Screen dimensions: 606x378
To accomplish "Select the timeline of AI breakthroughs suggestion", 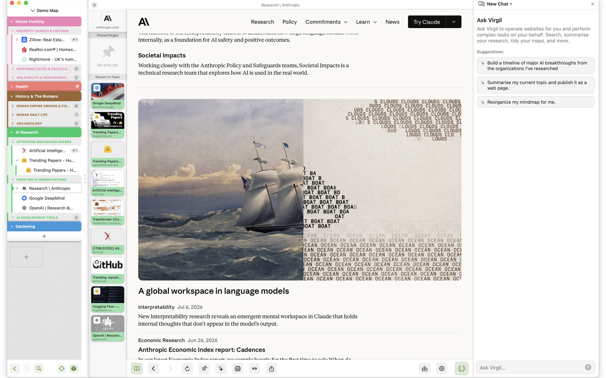I will (536, 66).
